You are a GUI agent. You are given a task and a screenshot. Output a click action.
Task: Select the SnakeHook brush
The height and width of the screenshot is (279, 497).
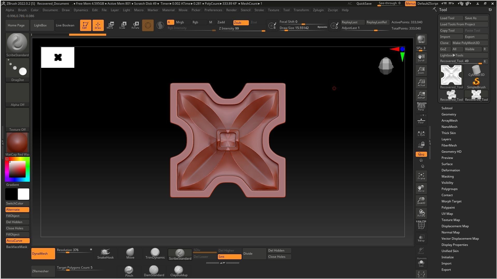(105, 254)
